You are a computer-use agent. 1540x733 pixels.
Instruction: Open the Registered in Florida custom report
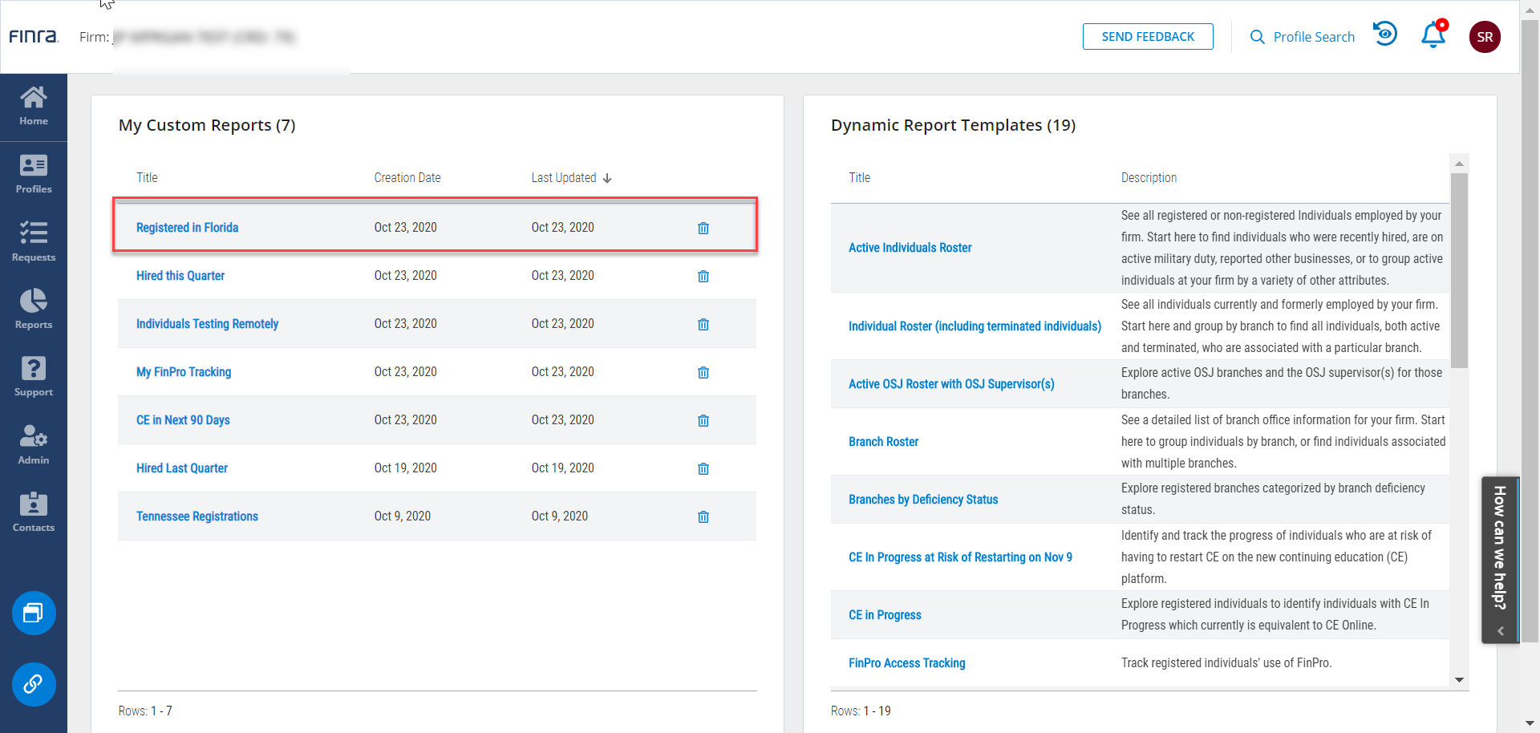[x=187, y=227]
